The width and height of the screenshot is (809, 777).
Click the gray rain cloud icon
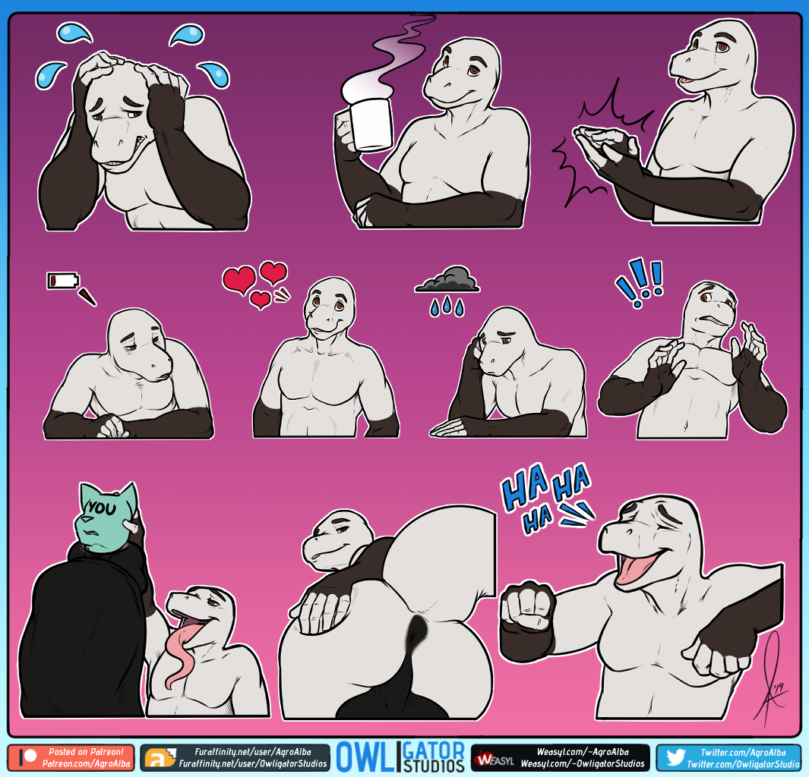(x=447, y=291)
